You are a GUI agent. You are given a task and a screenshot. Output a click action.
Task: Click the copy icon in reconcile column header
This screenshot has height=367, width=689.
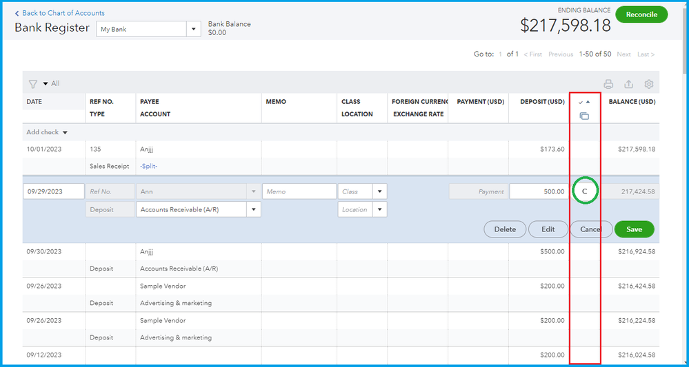pyautogui.click(x=584, y=116)
